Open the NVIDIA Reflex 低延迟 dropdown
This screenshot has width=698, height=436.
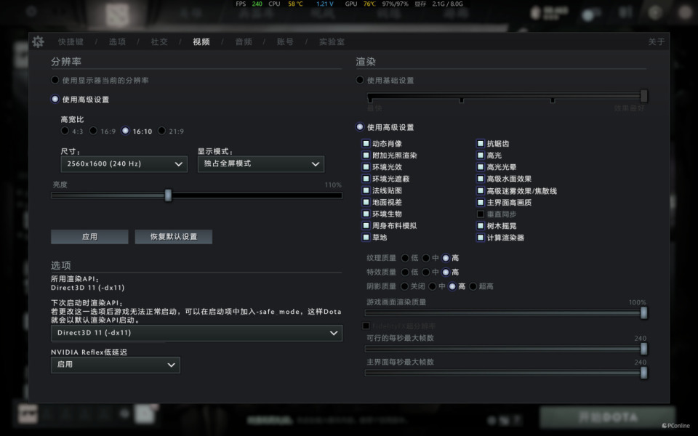(116, 365)
